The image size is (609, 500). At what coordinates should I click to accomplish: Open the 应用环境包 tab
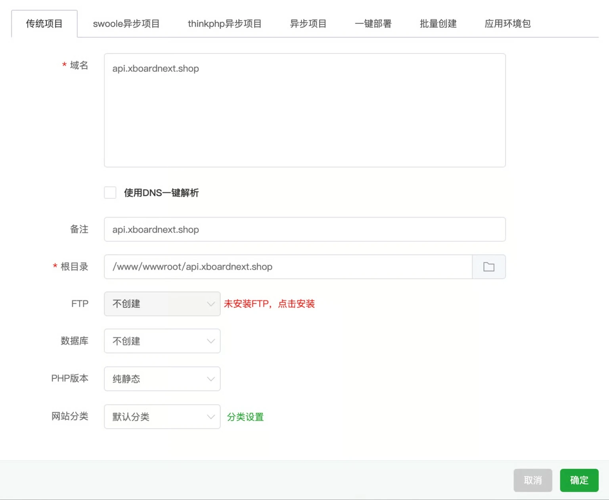(507, 23)
